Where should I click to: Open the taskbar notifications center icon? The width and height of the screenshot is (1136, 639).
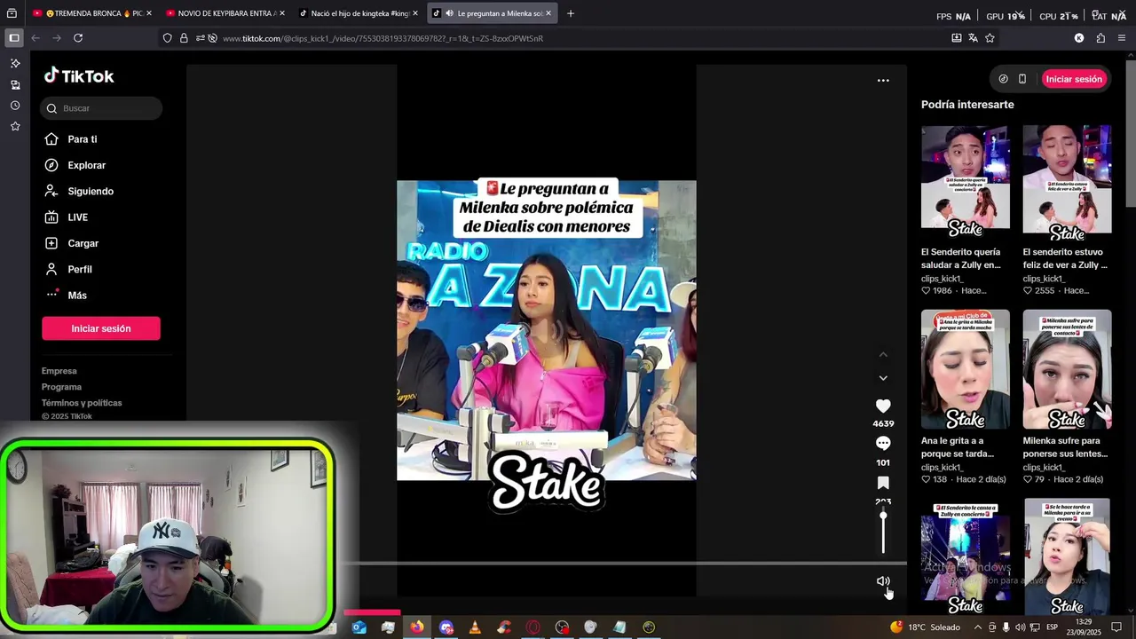[1117, 627]
